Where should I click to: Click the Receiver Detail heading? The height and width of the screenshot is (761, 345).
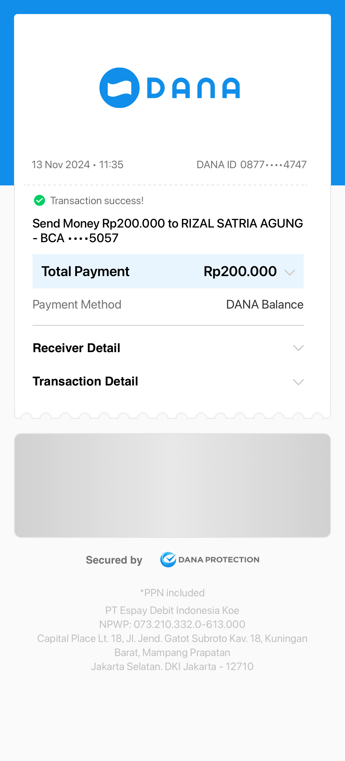(x=77, y=348)
